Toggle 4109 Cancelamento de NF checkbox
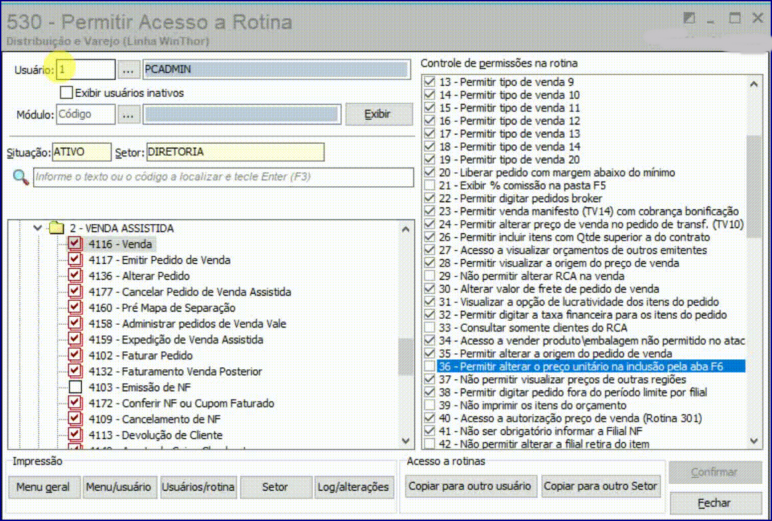Image resolution: width=772 pixels, height=521 pixels. [75, 419]
